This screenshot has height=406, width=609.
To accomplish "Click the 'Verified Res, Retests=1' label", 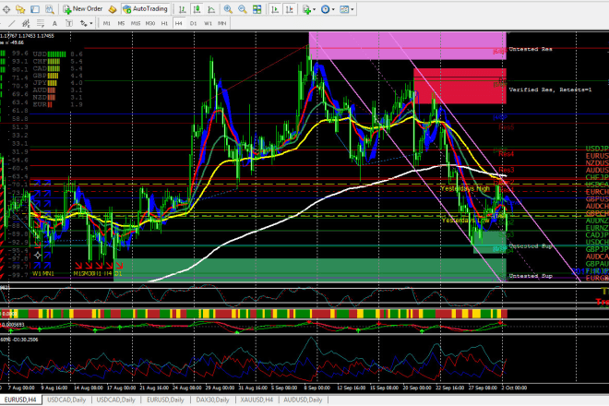I will pyautogui.click(x=550, y=90).
